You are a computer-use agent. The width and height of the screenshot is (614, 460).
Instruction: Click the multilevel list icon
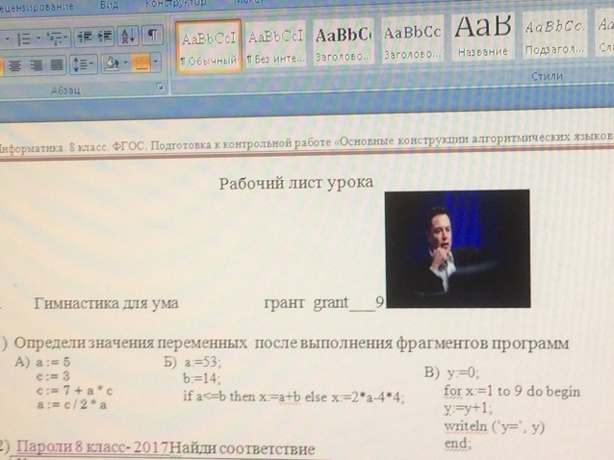(x=54, y=38)
